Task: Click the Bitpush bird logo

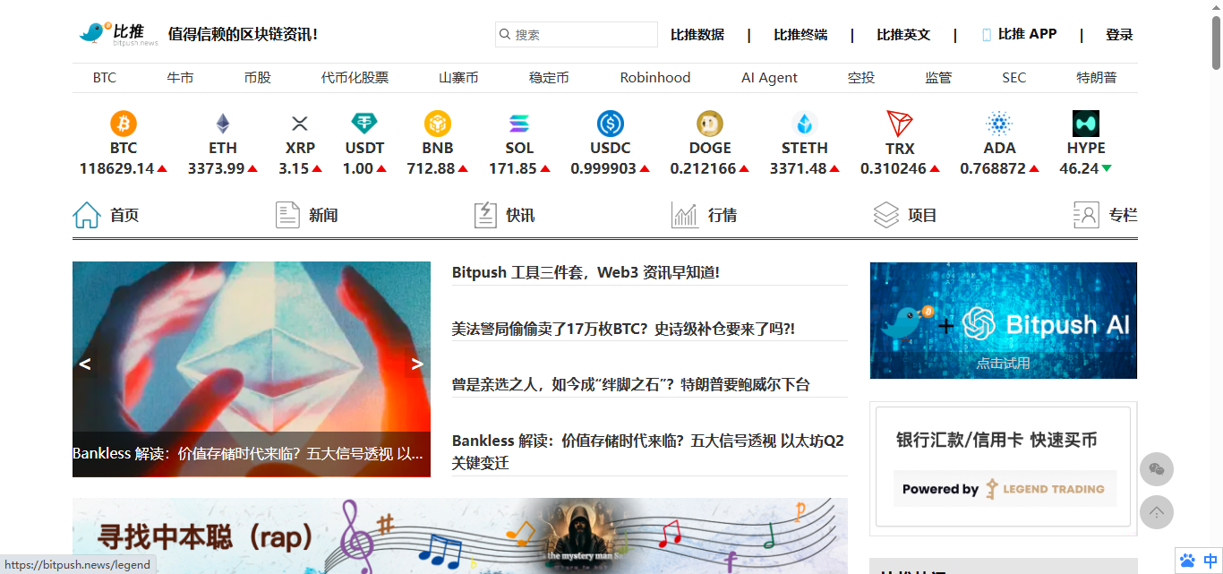Action: [x=117, y=34]
